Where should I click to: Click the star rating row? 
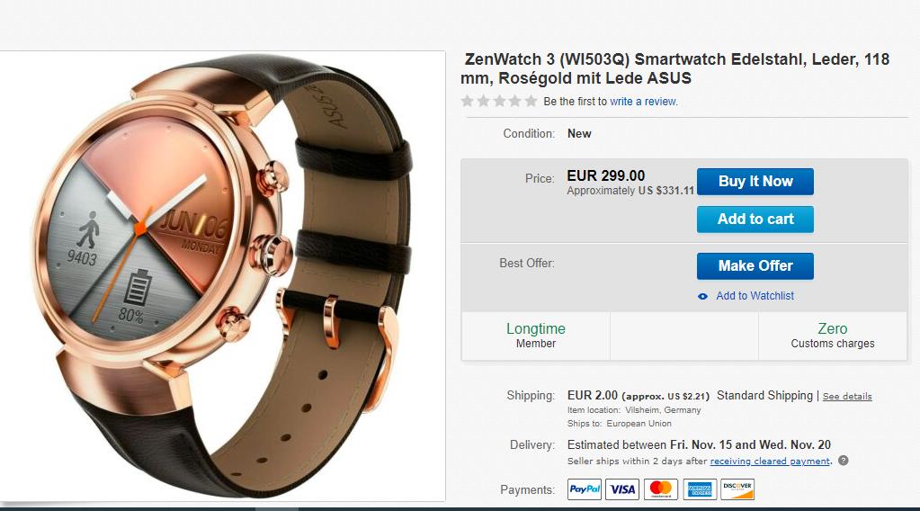(499, 101)
